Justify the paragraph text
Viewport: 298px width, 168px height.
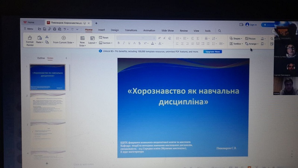193,44
